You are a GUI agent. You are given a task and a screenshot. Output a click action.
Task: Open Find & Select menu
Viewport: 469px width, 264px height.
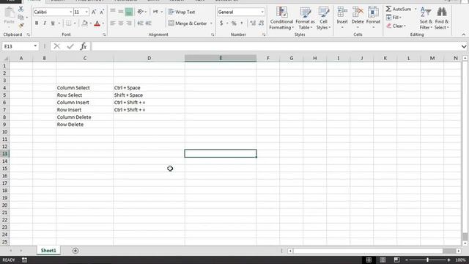[441, 18]
